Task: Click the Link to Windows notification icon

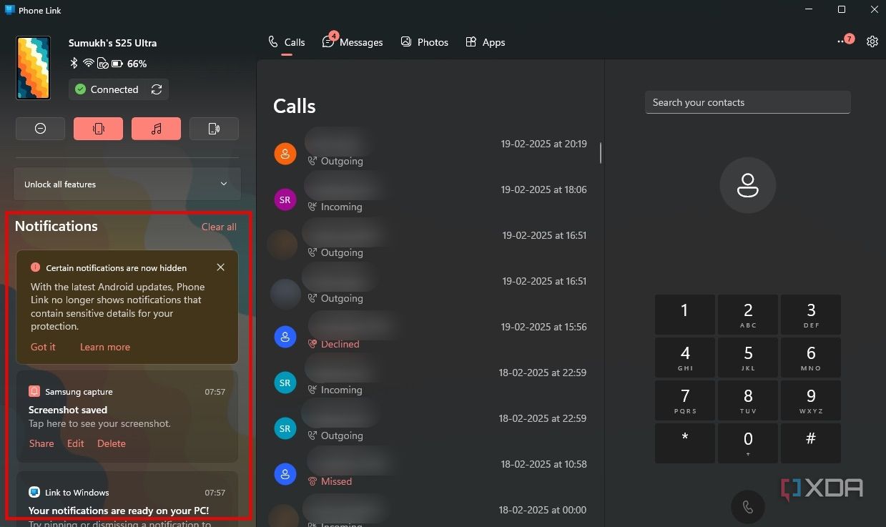Action: pyautogui.click(x=34, y=492)
